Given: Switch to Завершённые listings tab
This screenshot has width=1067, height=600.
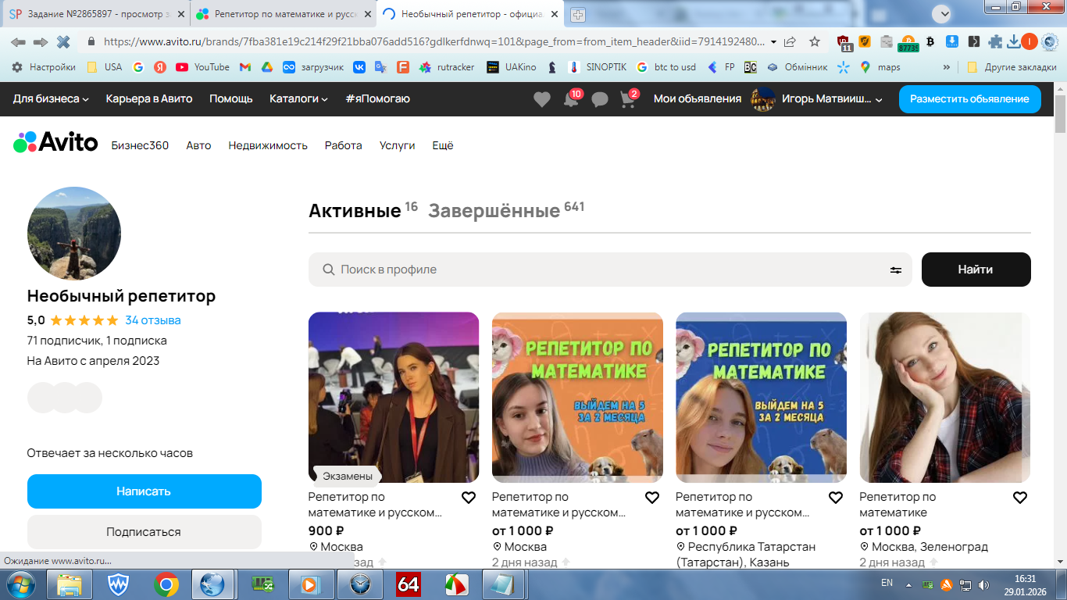Looking at the screenshot, I should click(494, 211).
